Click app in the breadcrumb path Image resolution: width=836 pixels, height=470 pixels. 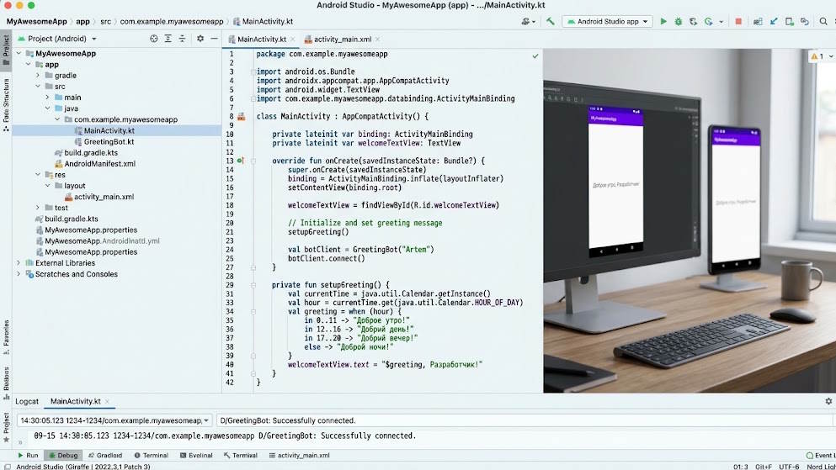coord(83,22)
